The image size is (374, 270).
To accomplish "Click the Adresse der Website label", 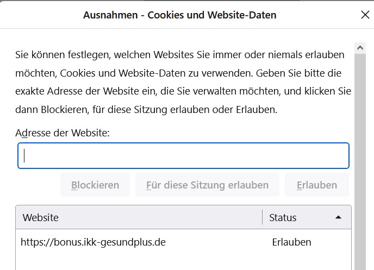I will (x=63, y=133).
